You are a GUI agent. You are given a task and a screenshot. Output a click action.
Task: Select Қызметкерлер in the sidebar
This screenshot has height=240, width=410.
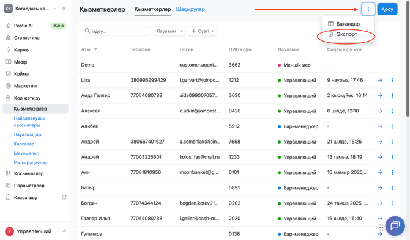pyautogui.click(x=35, y=109)
